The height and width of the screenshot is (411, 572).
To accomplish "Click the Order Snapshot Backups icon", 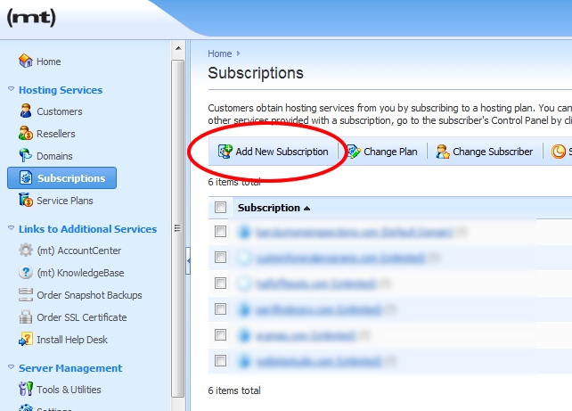I will [26, 294].
